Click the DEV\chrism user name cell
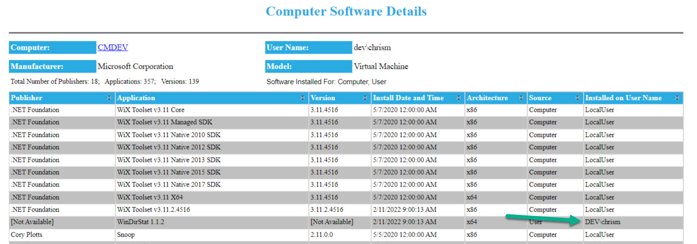 [602, 222]
